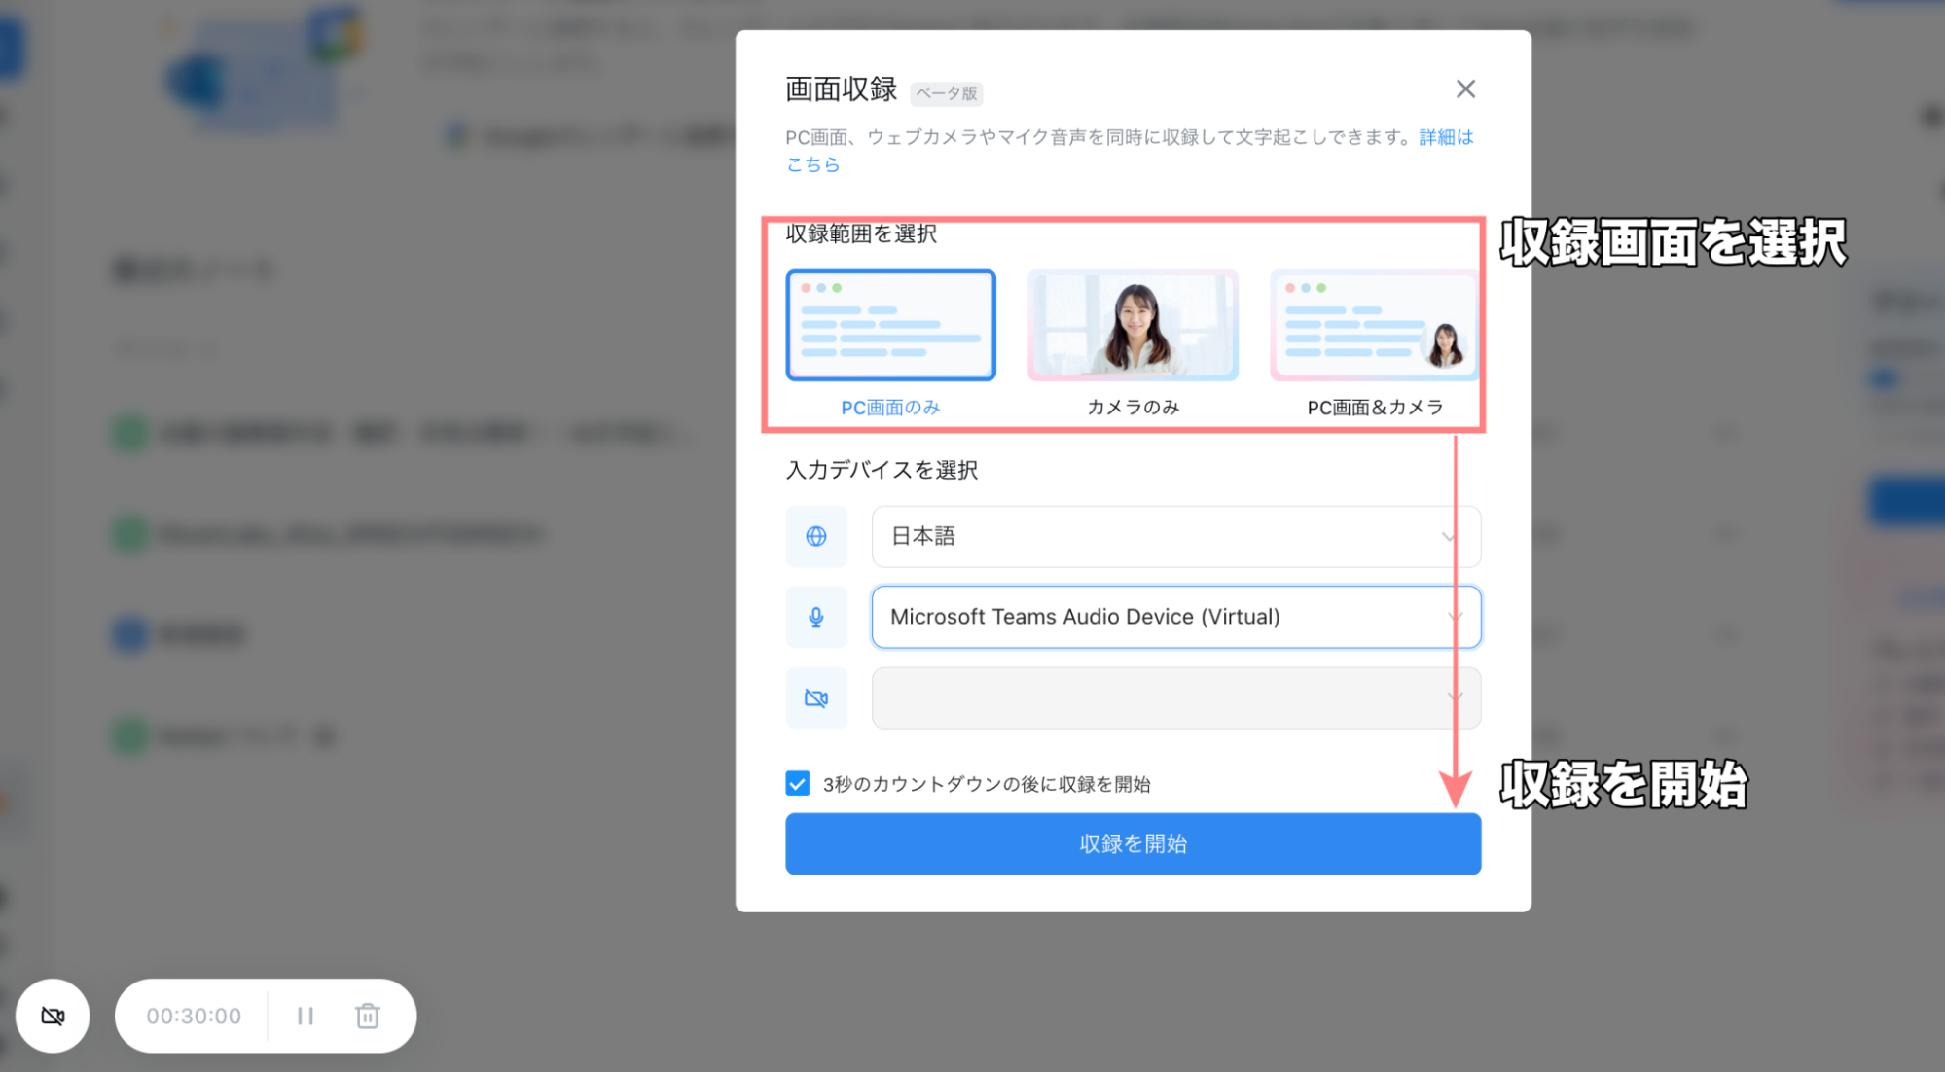The width and height of the screenshot is (1945, 1072).
Task: Click the 00:30:00 timer display
Action: 194,1016
